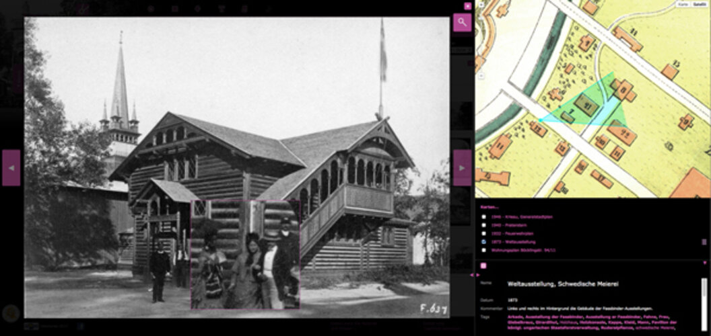Click building 91 on the map
The height and width of the screenshot is (336, 711).
586,105
